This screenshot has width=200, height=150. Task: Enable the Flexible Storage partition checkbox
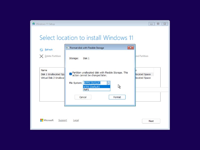(70, 74)
